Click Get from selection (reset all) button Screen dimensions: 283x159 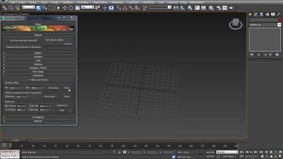[x=23, y=40]
